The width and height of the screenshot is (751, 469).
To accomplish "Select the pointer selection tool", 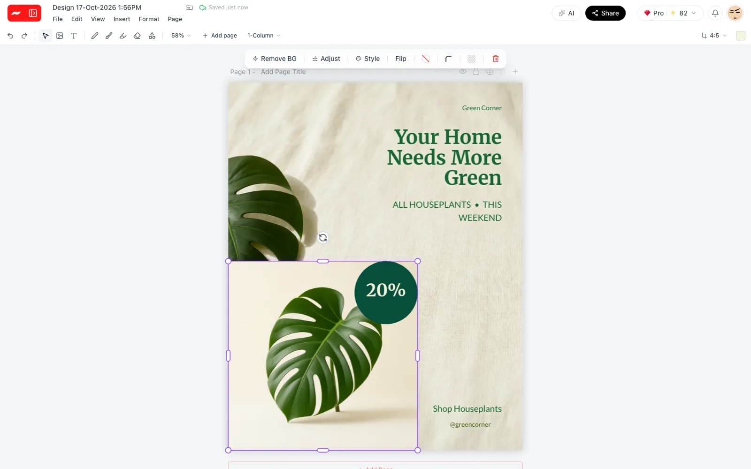I will [46, 36].
